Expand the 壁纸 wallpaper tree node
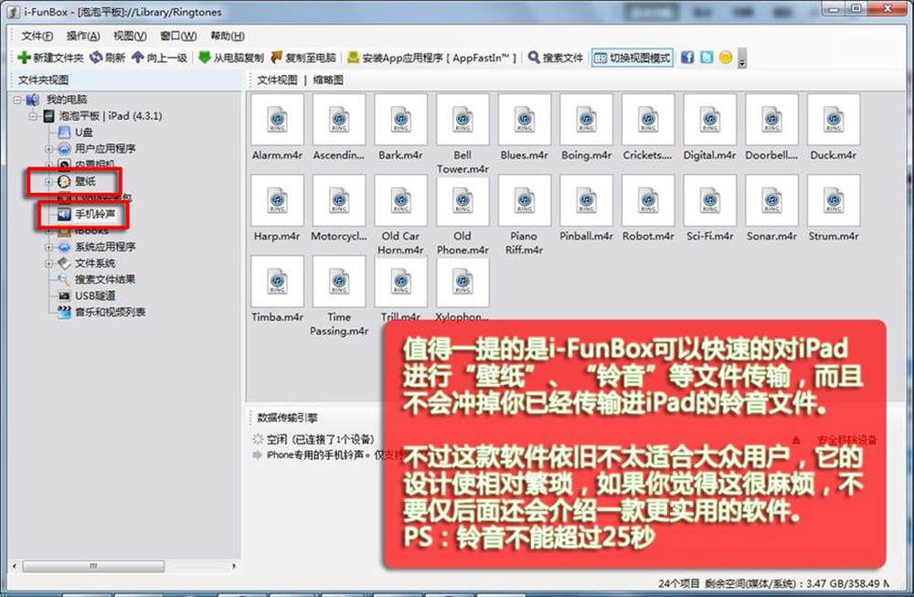The height and width of the screenshot is (597, 914). click(x=49, y=181)
